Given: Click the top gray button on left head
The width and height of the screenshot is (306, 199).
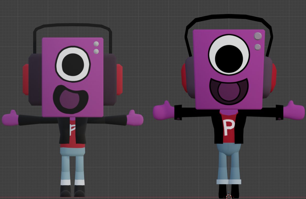Looking at the screenshot, I should [96, 44].
